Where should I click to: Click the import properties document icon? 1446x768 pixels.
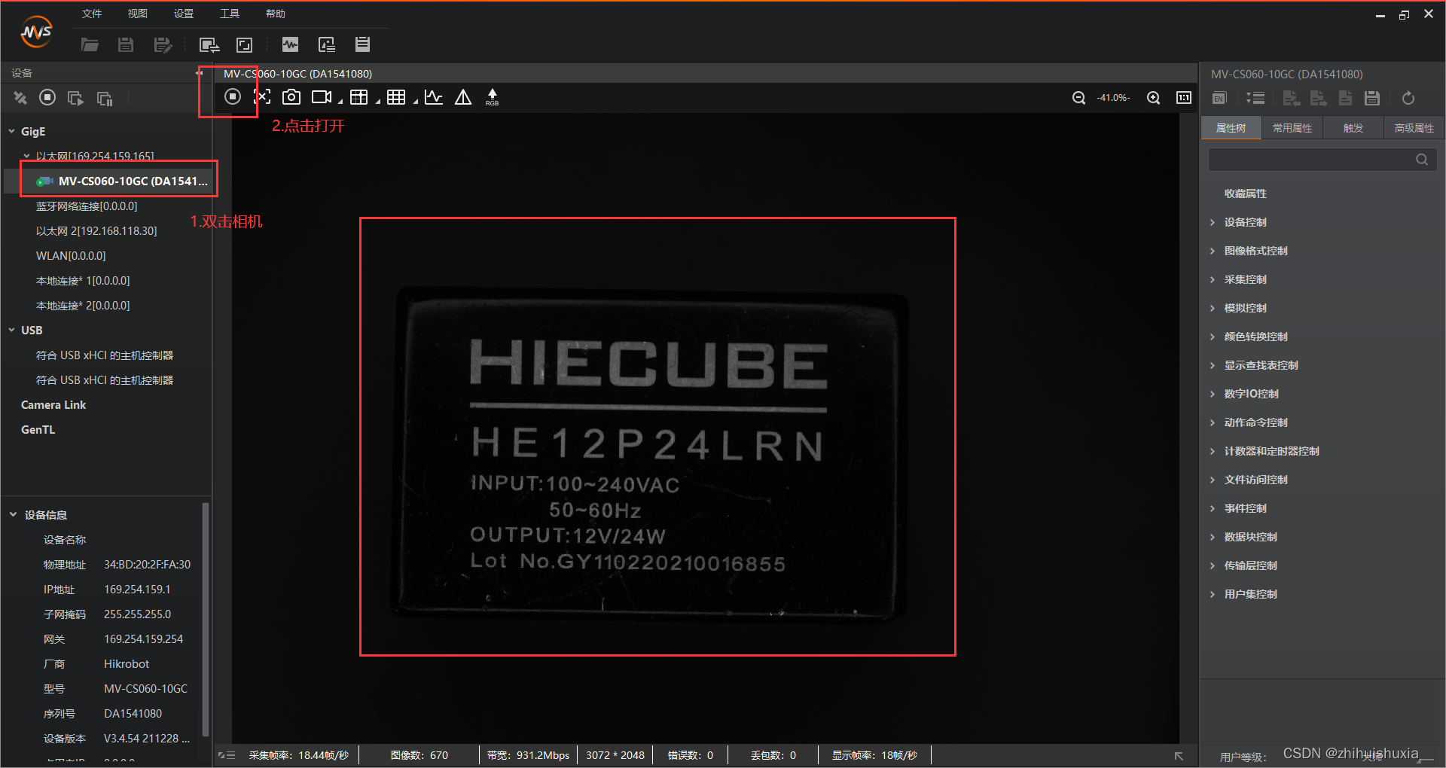coord(1291,98)
